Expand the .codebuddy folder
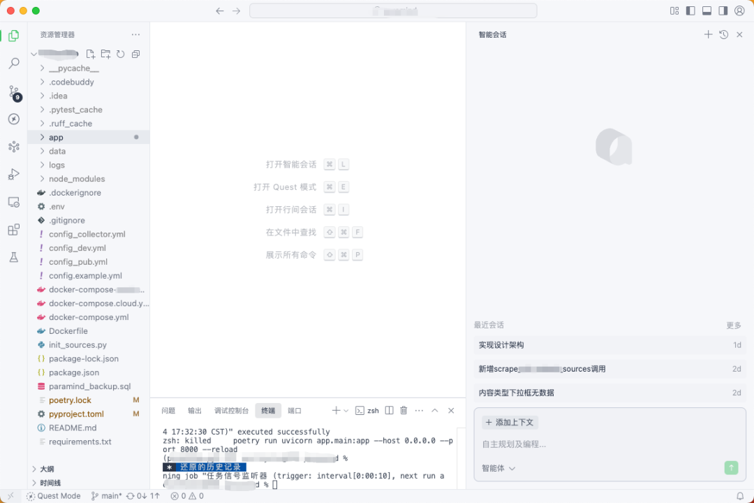 (x=89, y=82)
